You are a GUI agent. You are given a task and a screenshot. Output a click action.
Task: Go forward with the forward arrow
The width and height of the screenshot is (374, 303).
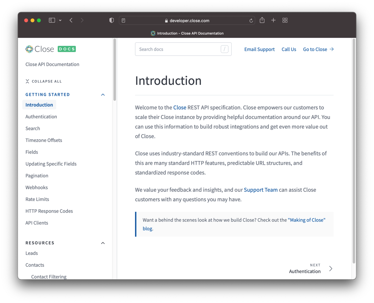pyautogui.click(x=82, y=20)
